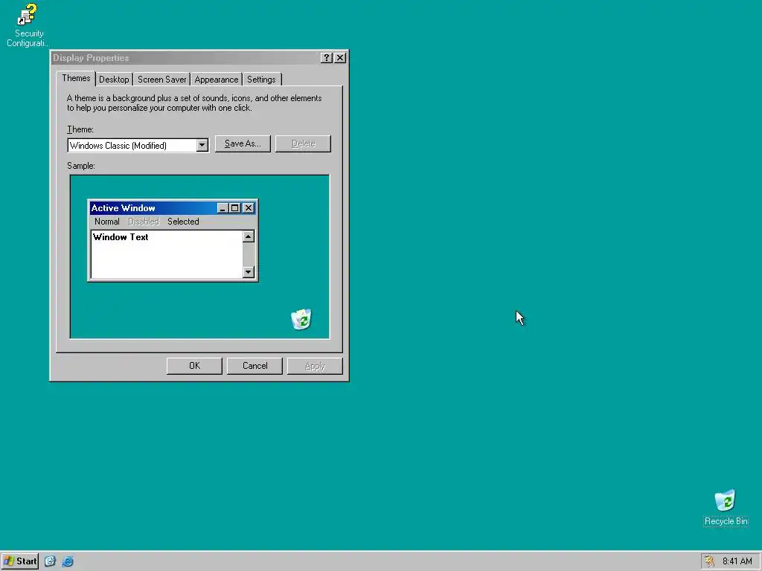Expand the Theme dropdown arrow

click(x=202, y=145)
